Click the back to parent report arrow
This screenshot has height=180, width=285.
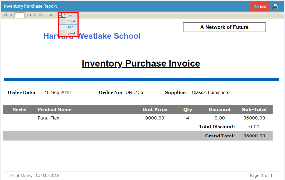51,15
